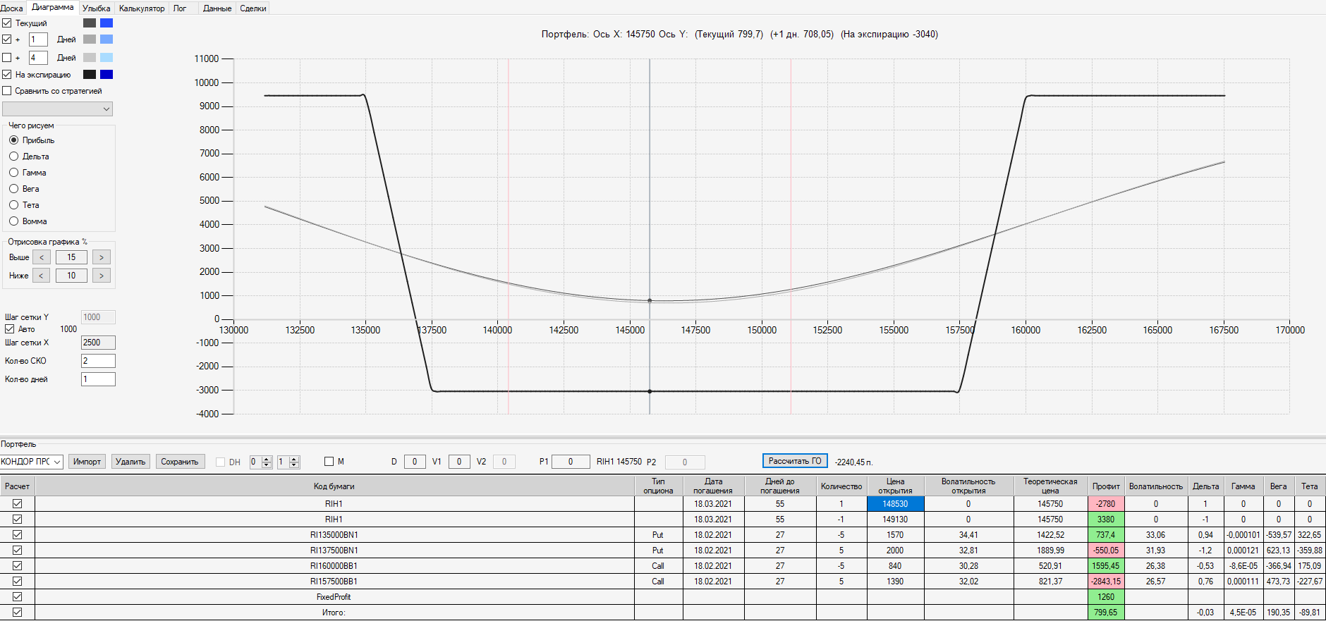Image resolution: width=1326 pixels, height=621 pixels.
Task: Toggle the Итого row checkbox
Action: point(18,613)
